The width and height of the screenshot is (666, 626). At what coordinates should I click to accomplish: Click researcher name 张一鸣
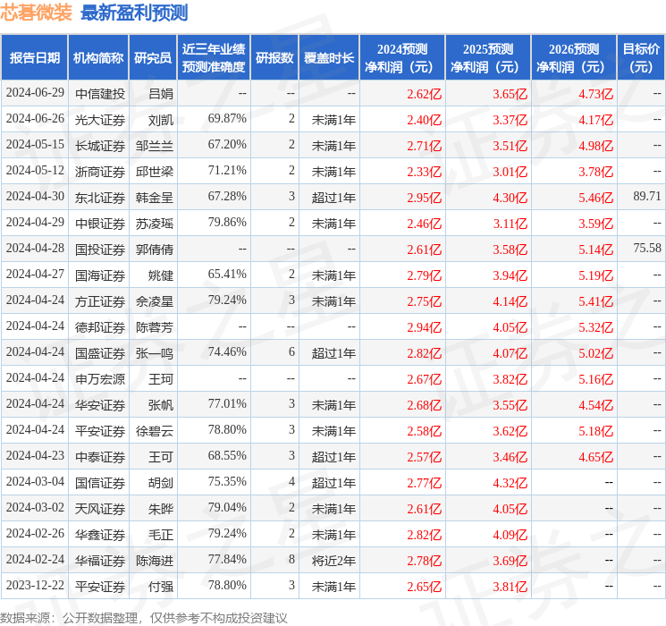click(x=155, y=353)
